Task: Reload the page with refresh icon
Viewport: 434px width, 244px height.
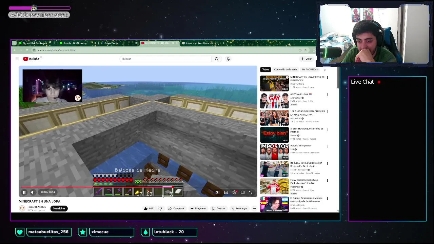Action: pyautogui.click(x=27, y=50)
